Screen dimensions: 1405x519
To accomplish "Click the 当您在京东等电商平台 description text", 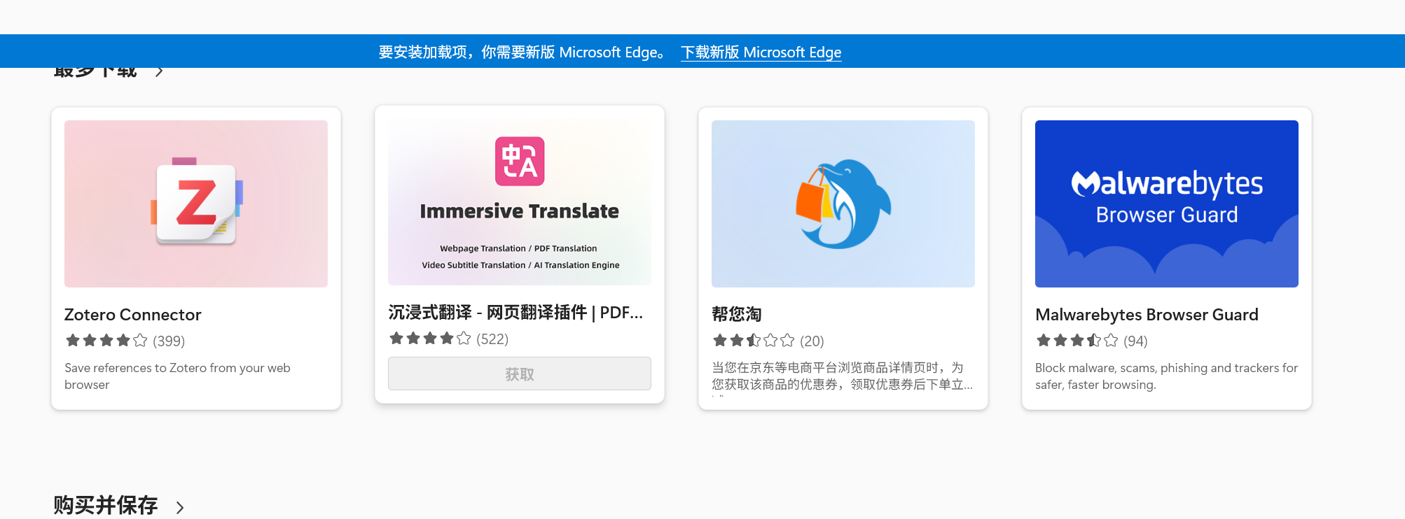I will 842,376.
